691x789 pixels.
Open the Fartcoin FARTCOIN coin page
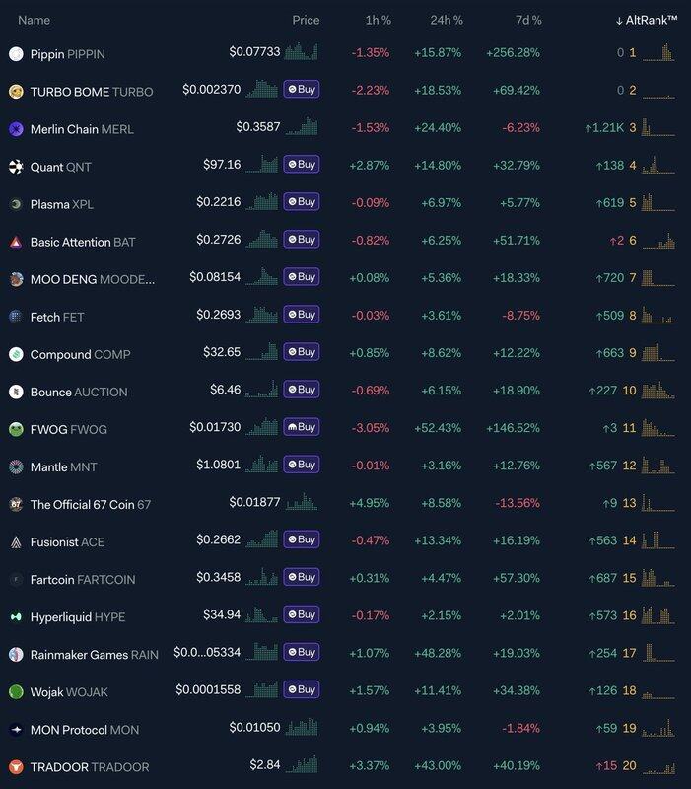tap(83, 579)
